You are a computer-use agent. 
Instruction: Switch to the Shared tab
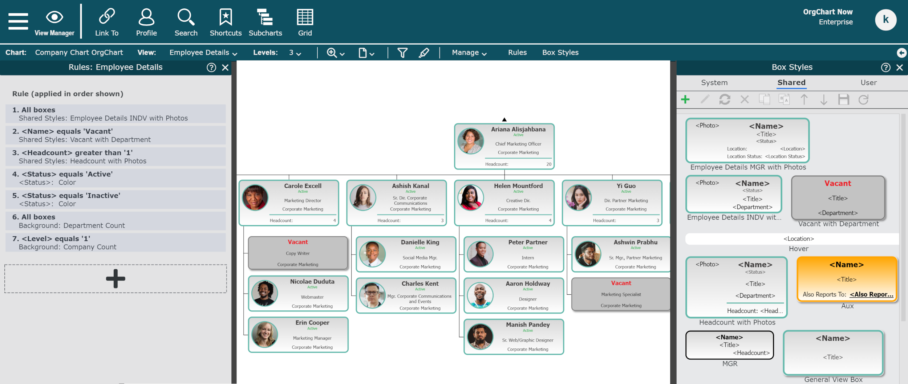pyautogui.click(x=791, y=83)
